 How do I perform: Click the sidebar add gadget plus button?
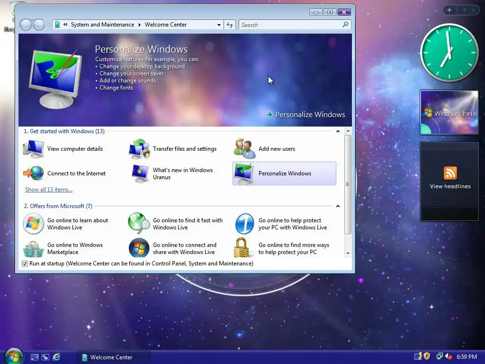coord(449,10)
